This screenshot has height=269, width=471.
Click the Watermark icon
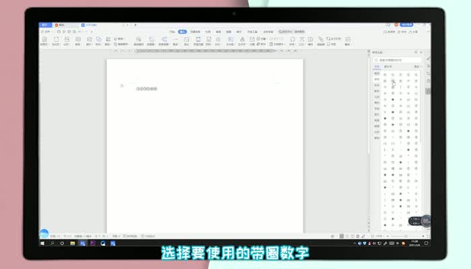coord(218,39)
